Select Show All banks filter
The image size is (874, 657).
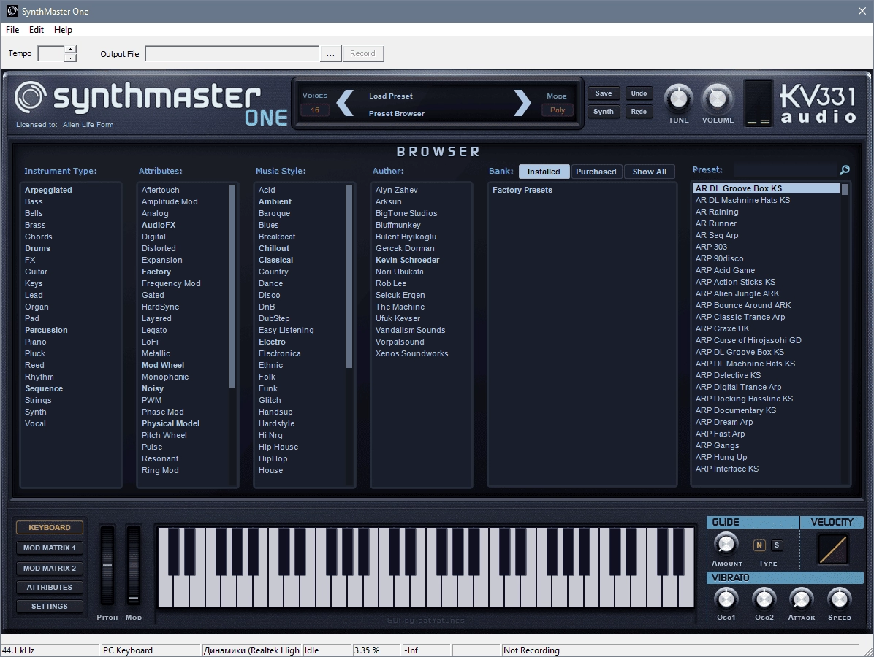click(x=650, y=172)
